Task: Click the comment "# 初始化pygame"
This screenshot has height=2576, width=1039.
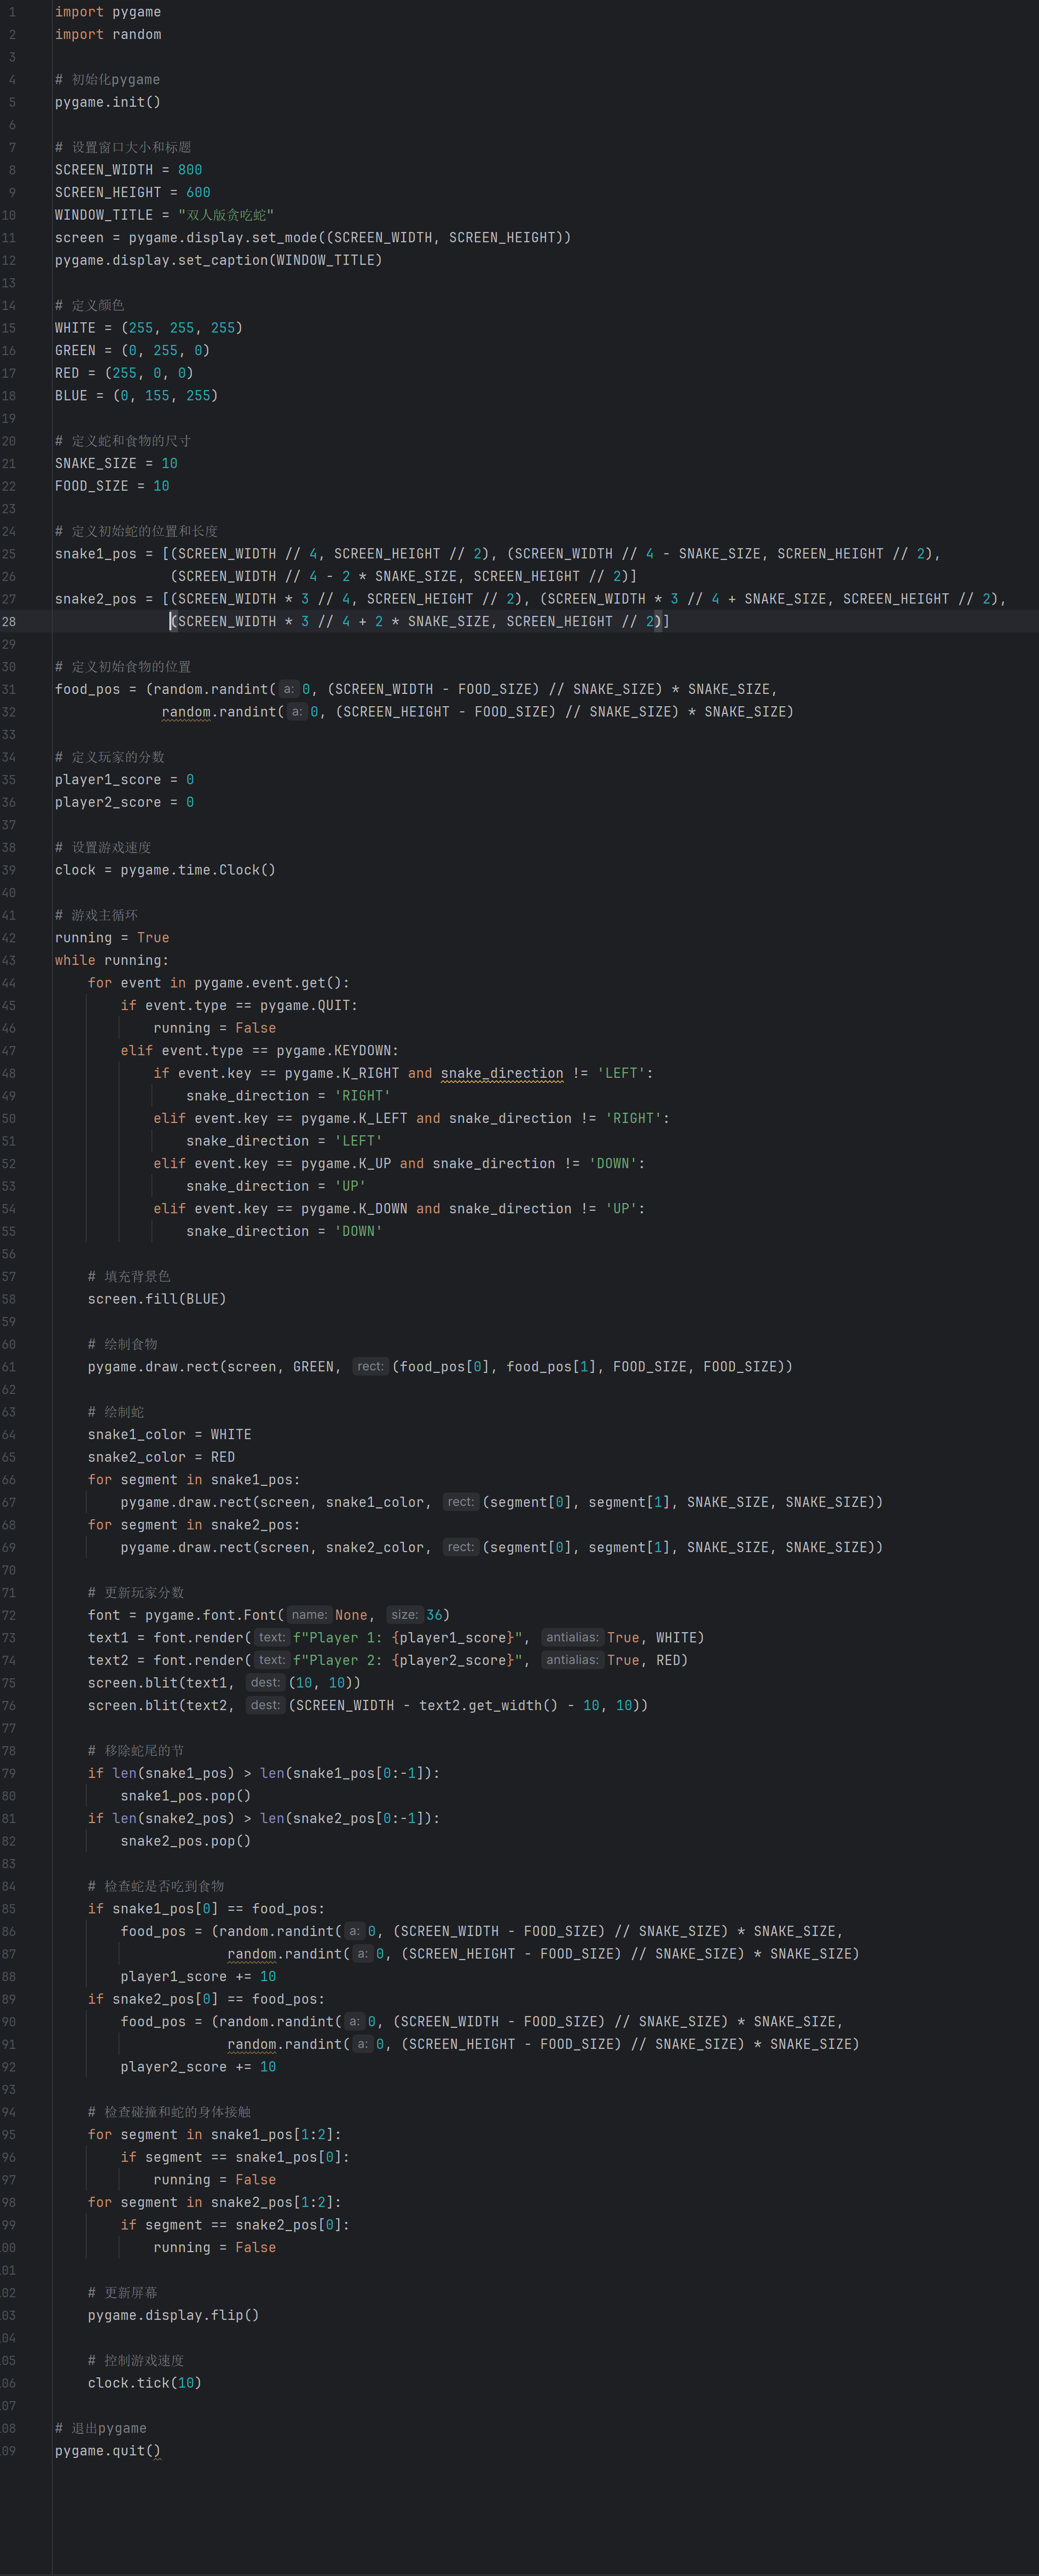Action: 107,80
